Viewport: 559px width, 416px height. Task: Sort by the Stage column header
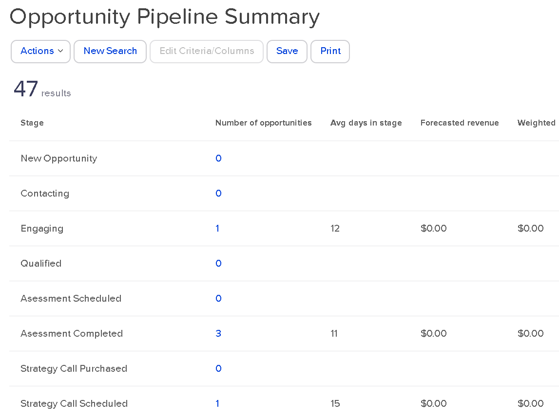(32, 123)
